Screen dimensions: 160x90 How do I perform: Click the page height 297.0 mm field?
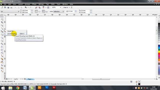coord(26,12)
